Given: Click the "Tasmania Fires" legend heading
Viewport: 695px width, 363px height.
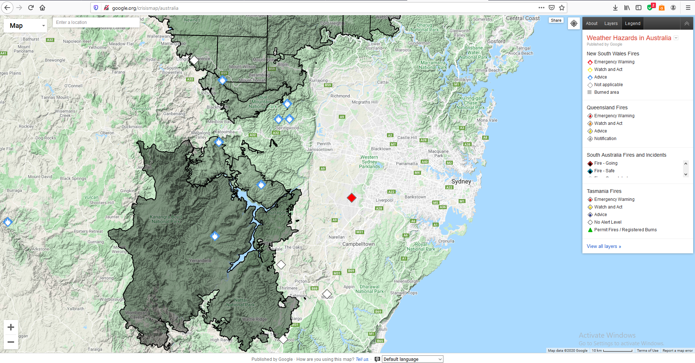Looking at the screenshot, I should [x=604, y=191].
